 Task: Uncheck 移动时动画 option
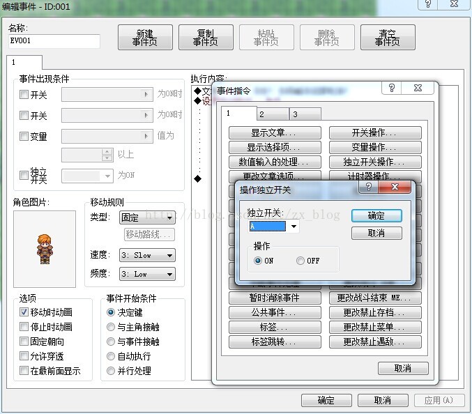24,312
